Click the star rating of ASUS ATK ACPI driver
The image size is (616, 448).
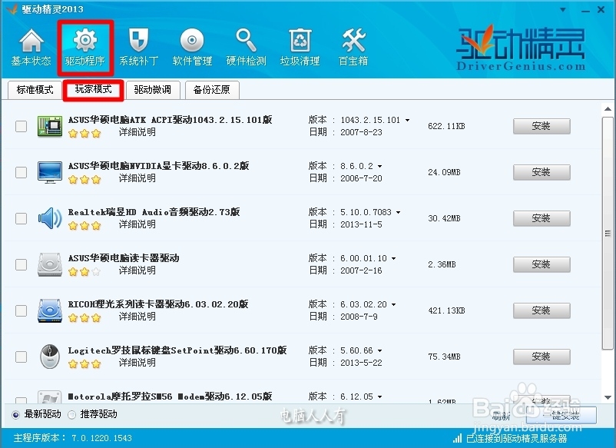(x=84, y=134)
